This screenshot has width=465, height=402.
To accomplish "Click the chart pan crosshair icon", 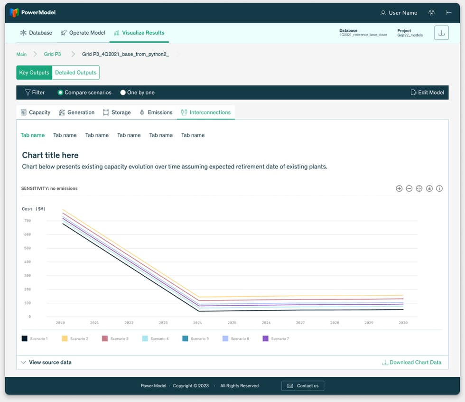I will (x=419, y=188).
